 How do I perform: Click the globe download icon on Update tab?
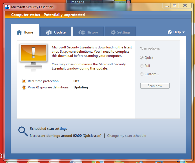point(49,32)
